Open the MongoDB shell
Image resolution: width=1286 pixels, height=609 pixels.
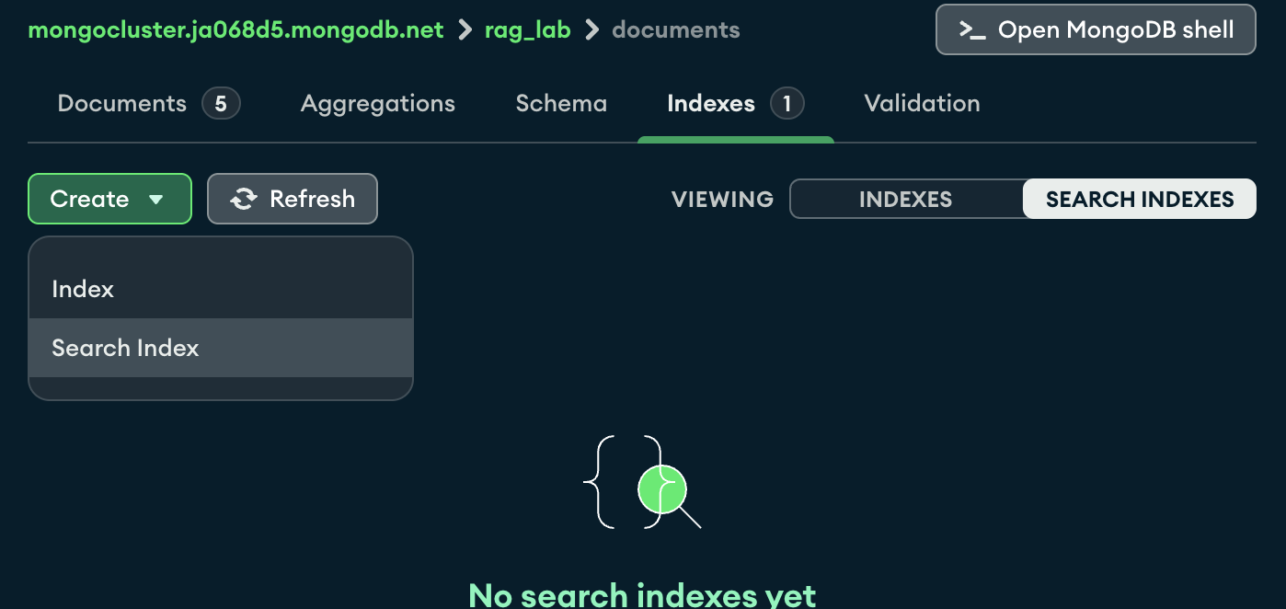point(1096,29)
